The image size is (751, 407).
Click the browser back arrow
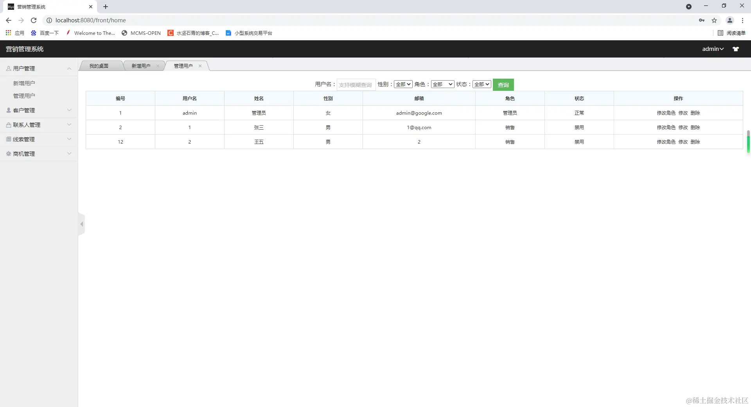pyautogui.click(x=9, y=20)
